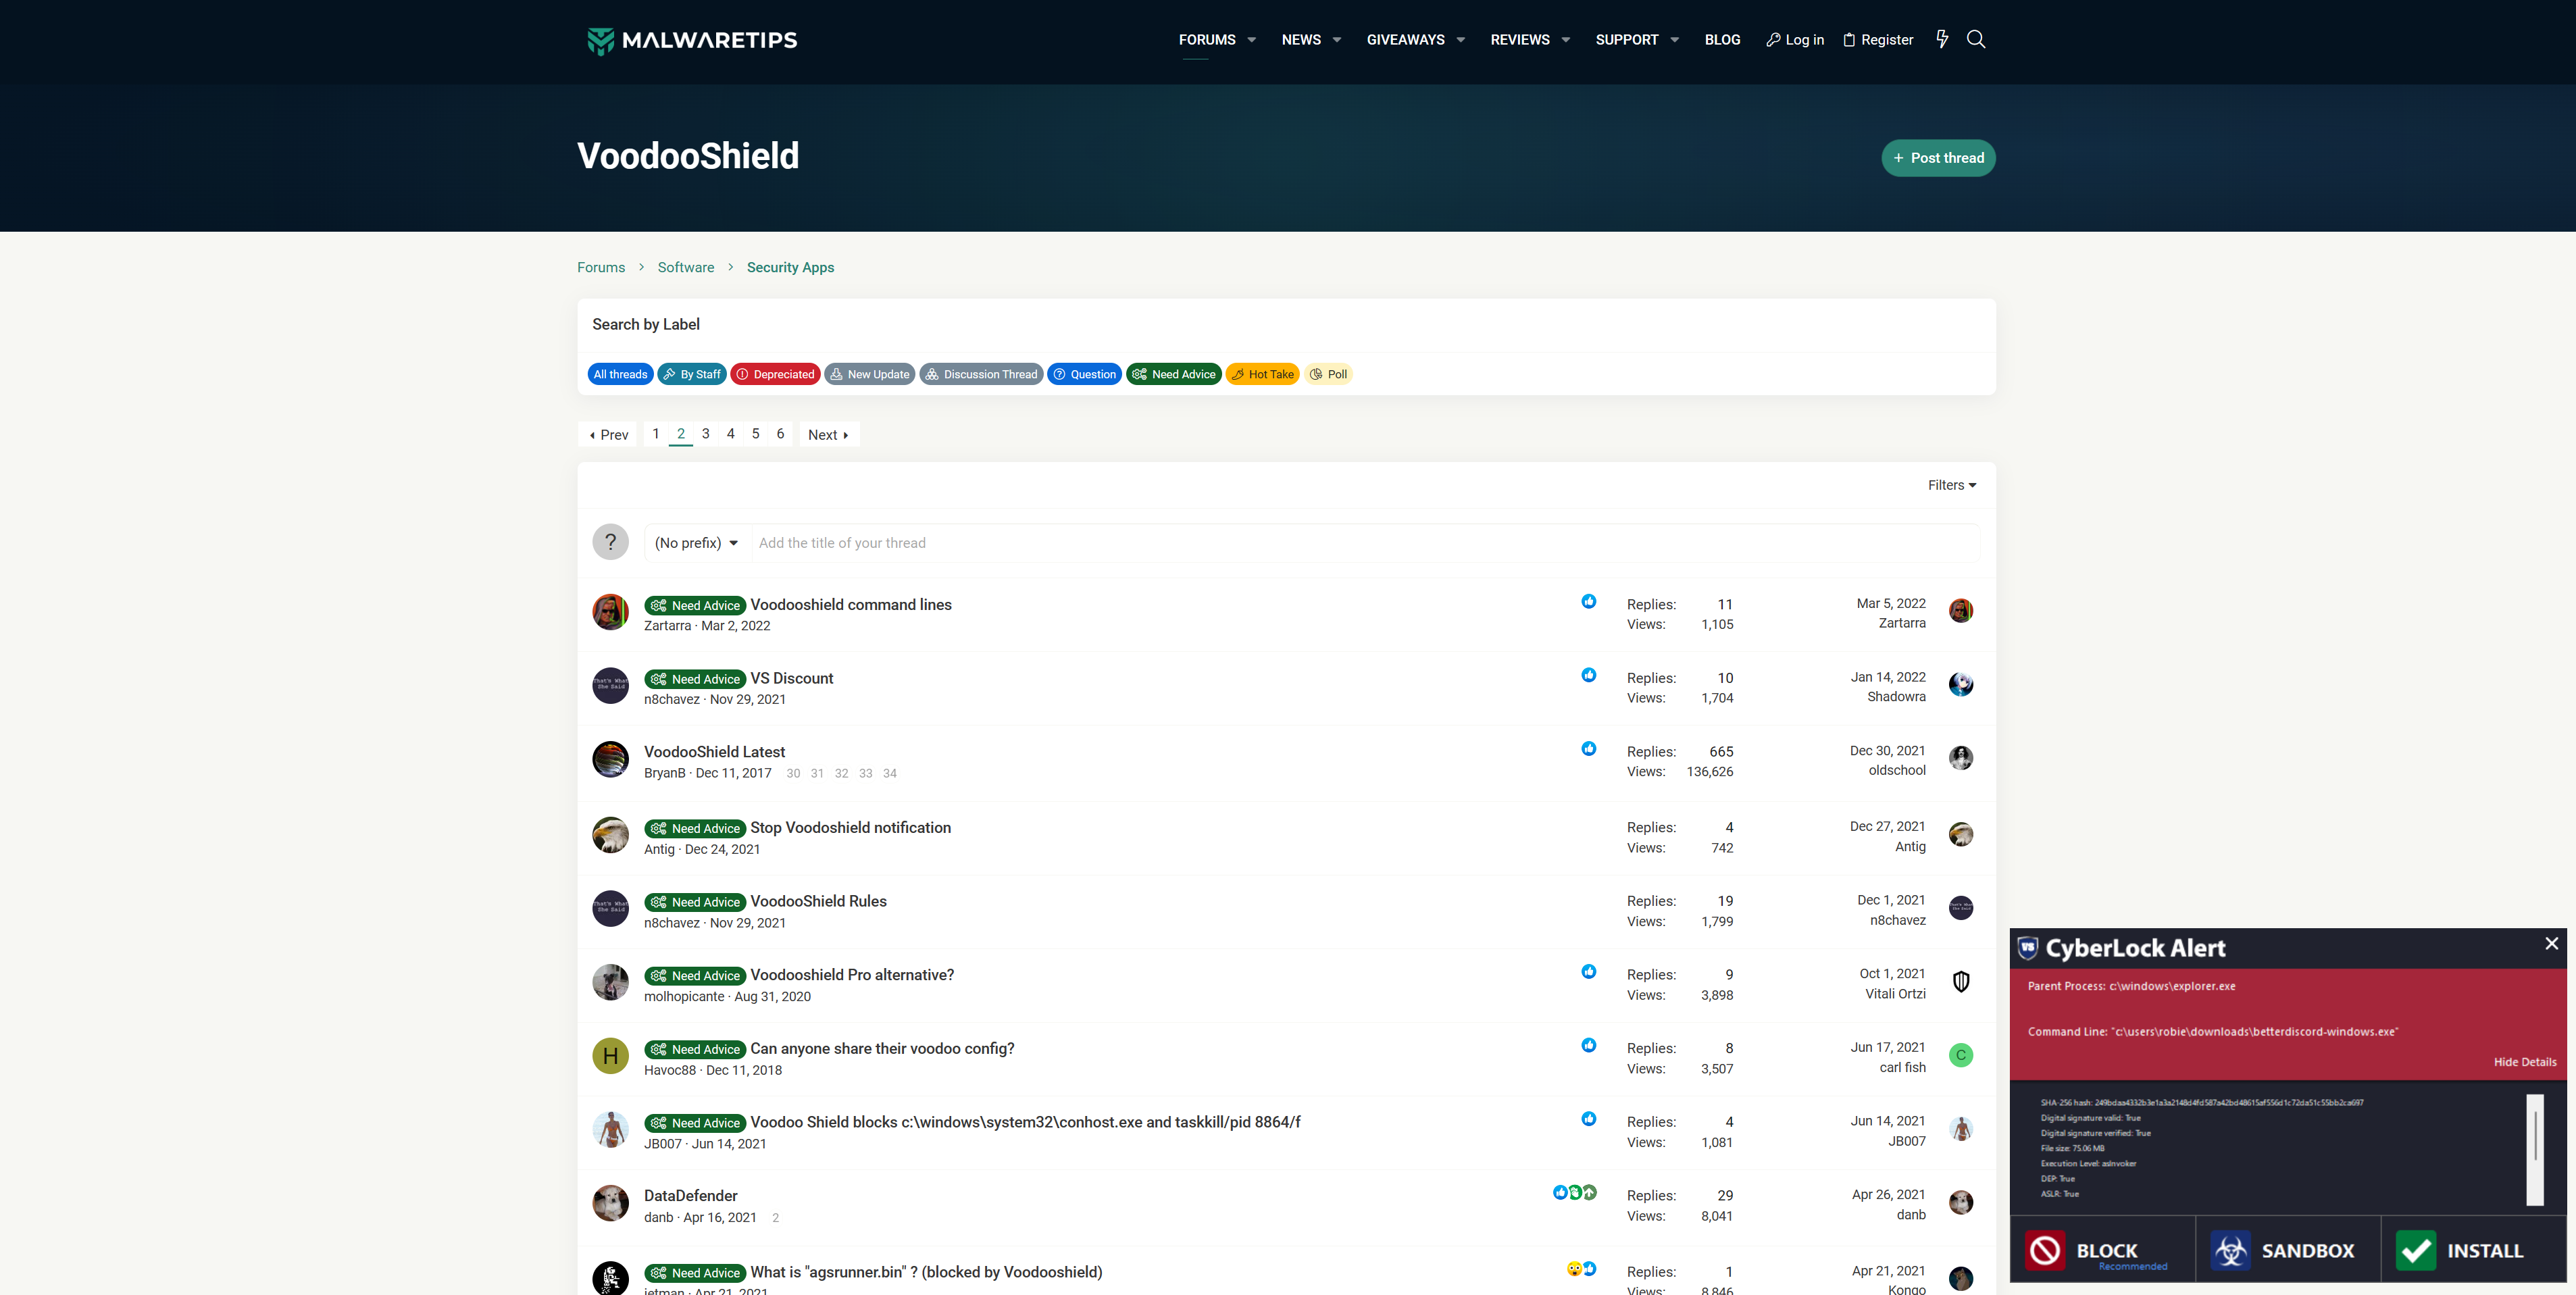Toggle the Need Advice label filter
This screenshot has width=2576, height=1295.
(1173, 374)
